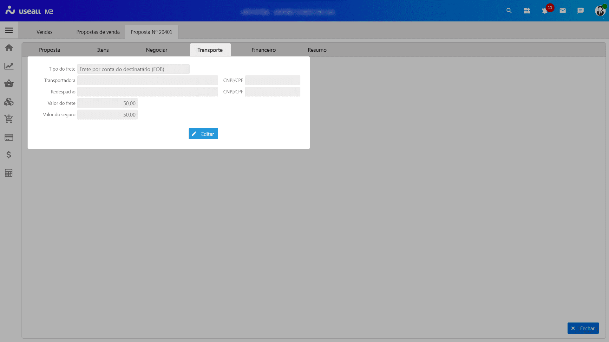This screenshot has height=342, width=609.
Task: Open the chat messages icon
Action: [x=580, y=11]
